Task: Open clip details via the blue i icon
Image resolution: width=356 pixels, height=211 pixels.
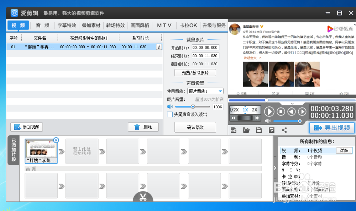Action: point(159,46)
